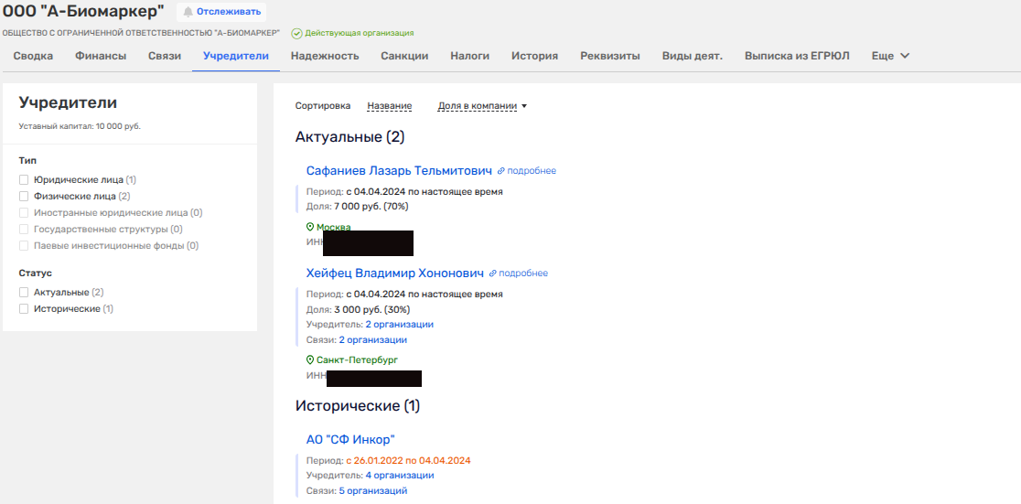Click link icon beside Хейфец Владимир Хононович
This screenshot has height=504, width=1021.
point(493,273)
